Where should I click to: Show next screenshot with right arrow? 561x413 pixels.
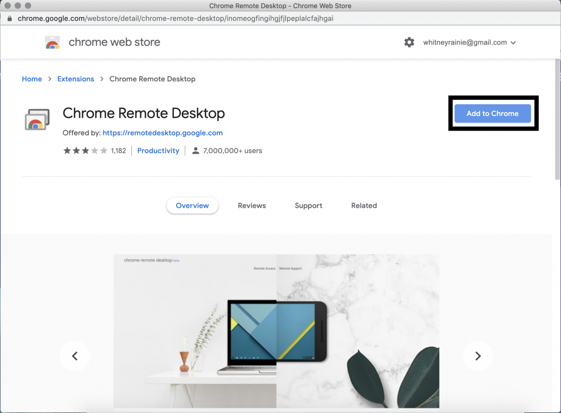[x=478, y=356]
